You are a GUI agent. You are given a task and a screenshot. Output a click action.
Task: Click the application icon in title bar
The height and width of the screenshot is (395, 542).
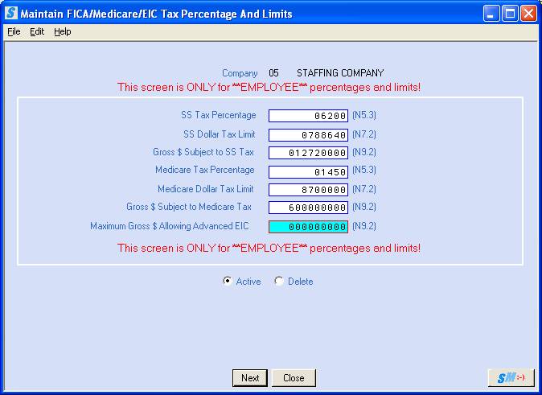11,14
